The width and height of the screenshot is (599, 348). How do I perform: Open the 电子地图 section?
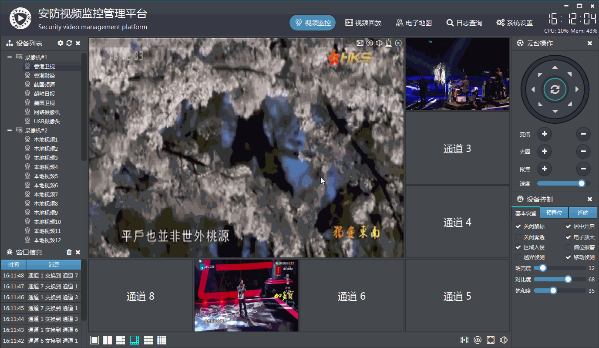414,23
